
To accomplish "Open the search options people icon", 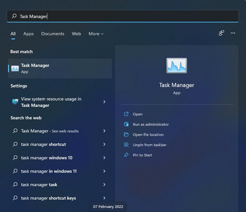I will (221, 33).
